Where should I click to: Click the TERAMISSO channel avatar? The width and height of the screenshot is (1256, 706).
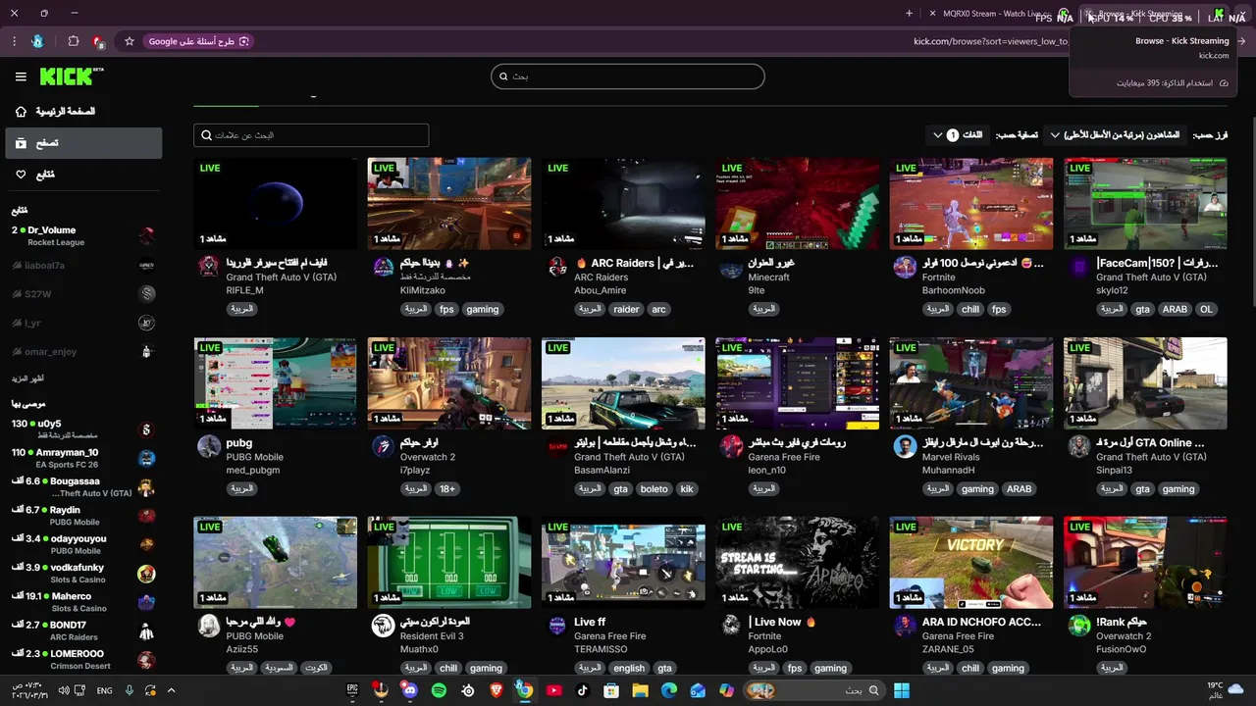click(x=556, y=626)
